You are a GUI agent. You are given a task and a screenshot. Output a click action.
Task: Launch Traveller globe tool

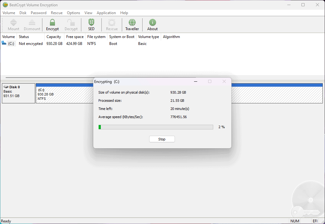[x=132, y=22]
